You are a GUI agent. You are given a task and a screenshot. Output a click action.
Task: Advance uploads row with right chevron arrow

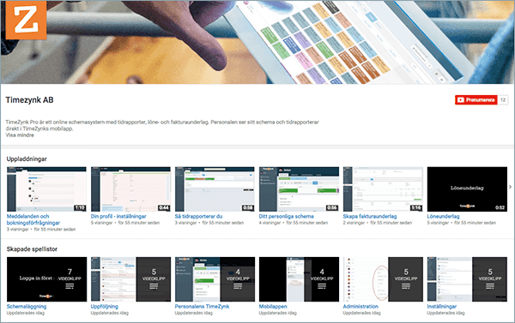pos(510,187)
